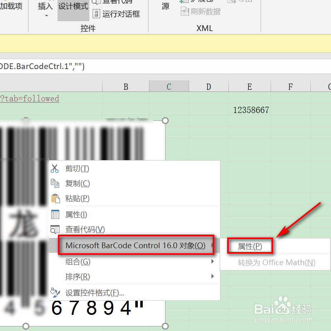This screenshot has width=331, height=331.
Task: Select column D header
Action: [209, 86]
